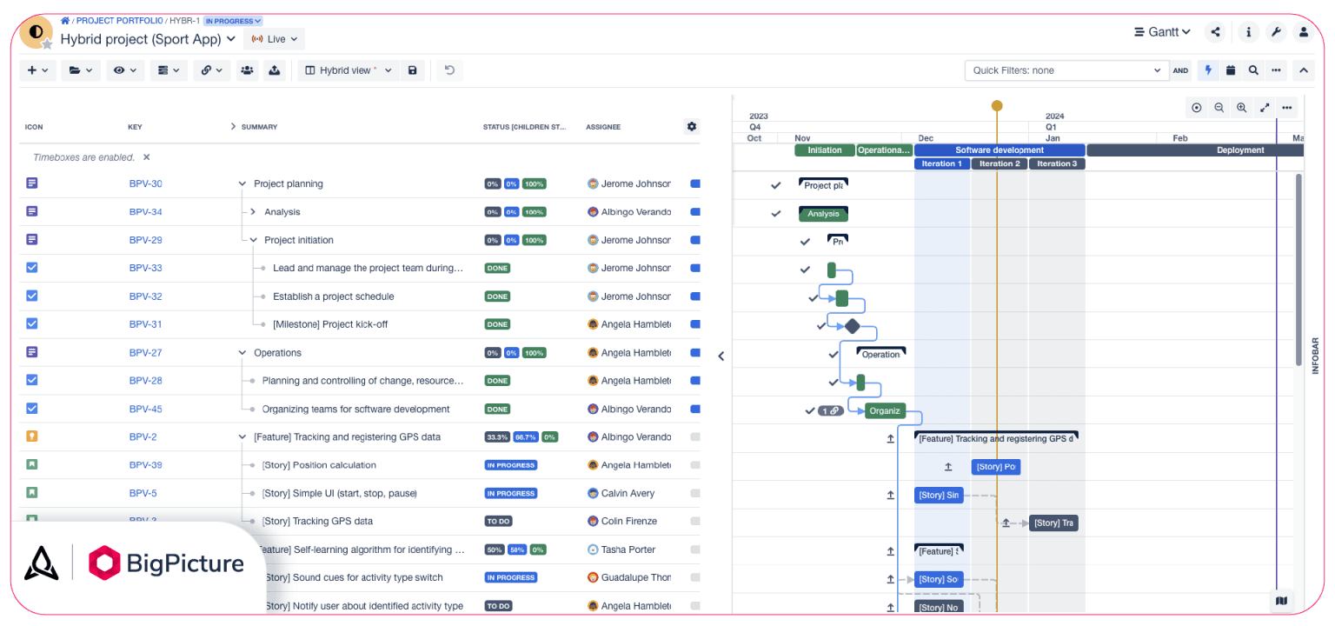This screenshot has width=1335, height=626.
Task: Open the plus add-task menu
Action: (37, 70)
